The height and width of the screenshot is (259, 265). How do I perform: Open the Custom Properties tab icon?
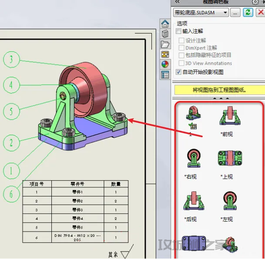coord(165,75)
